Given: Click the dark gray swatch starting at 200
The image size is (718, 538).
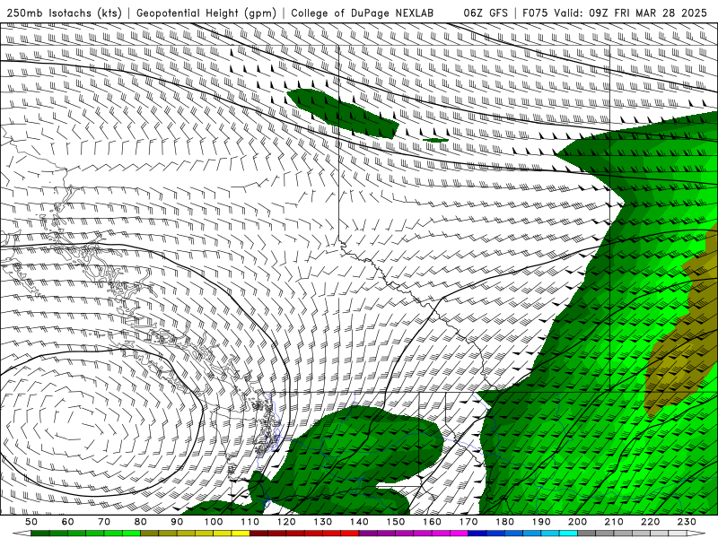Looking at the screenshot, I should click(587, 534).
